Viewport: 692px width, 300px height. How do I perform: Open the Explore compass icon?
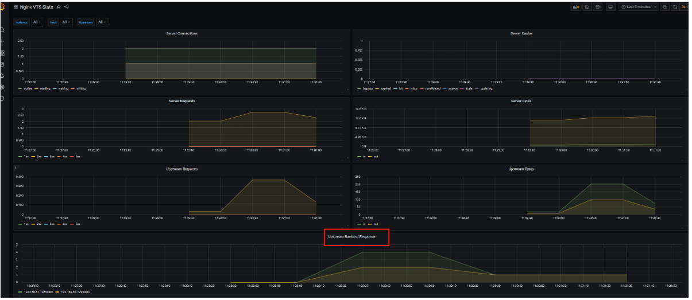point(2,64)
